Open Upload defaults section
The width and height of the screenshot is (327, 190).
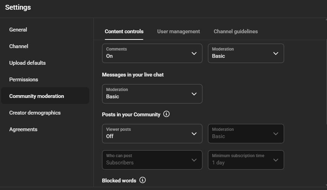[45, 63]
